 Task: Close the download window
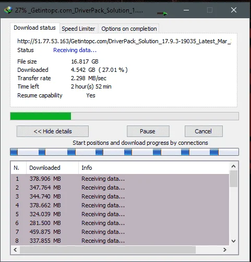(x=234, y=10)
